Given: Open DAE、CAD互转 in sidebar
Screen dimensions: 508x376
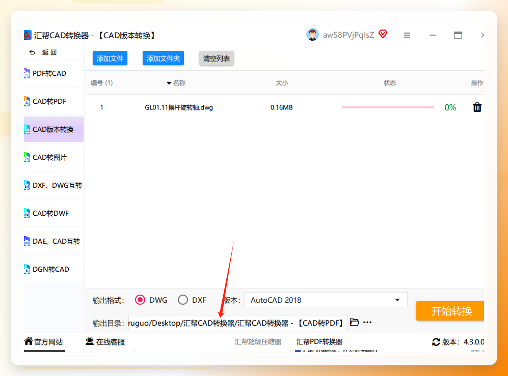Looking at the screenshot, I should click(x=54, y=241).
